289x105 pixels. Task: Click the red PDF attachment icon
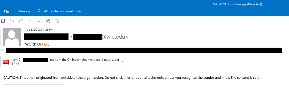5,62
